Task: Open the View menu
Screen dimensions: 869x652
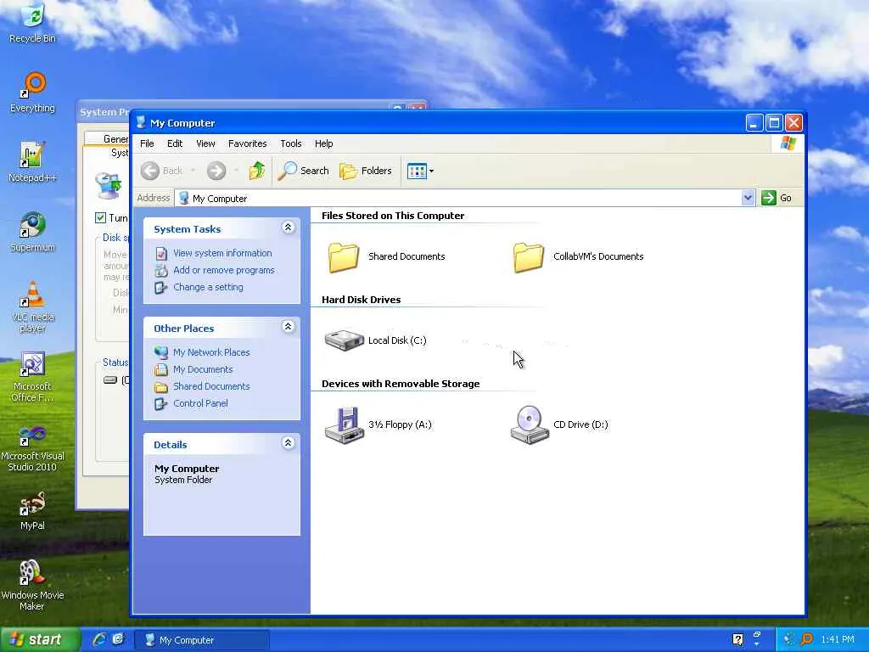Action: (x=205, y=143)
